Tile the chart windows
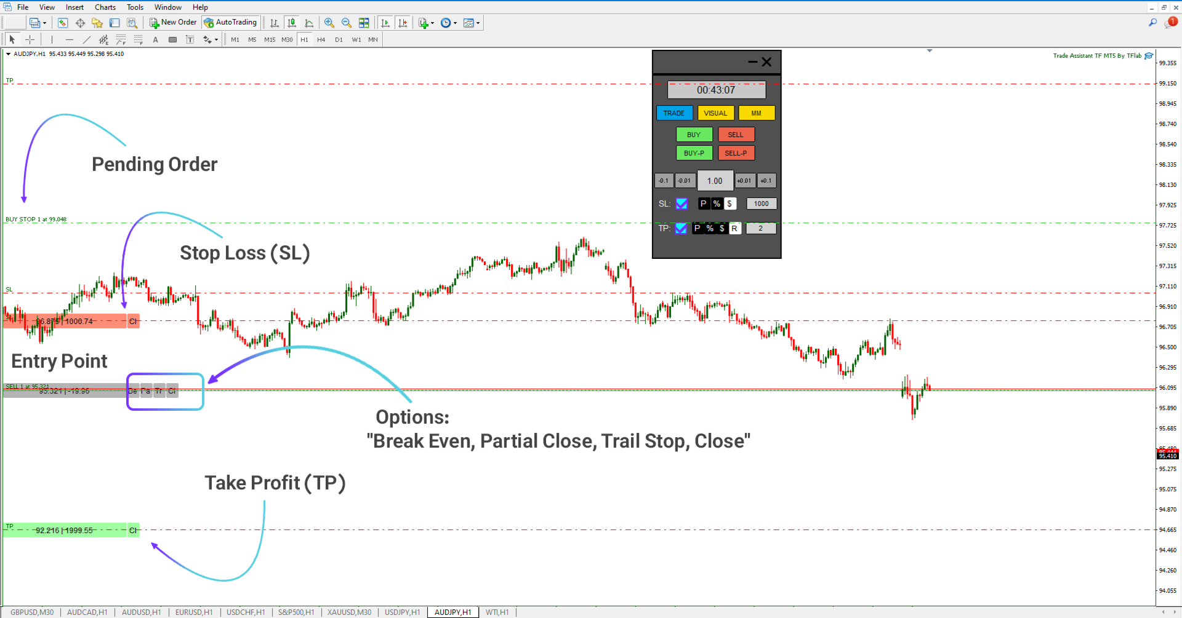The width and height of the screenshot is (1182, 618). 364,23
